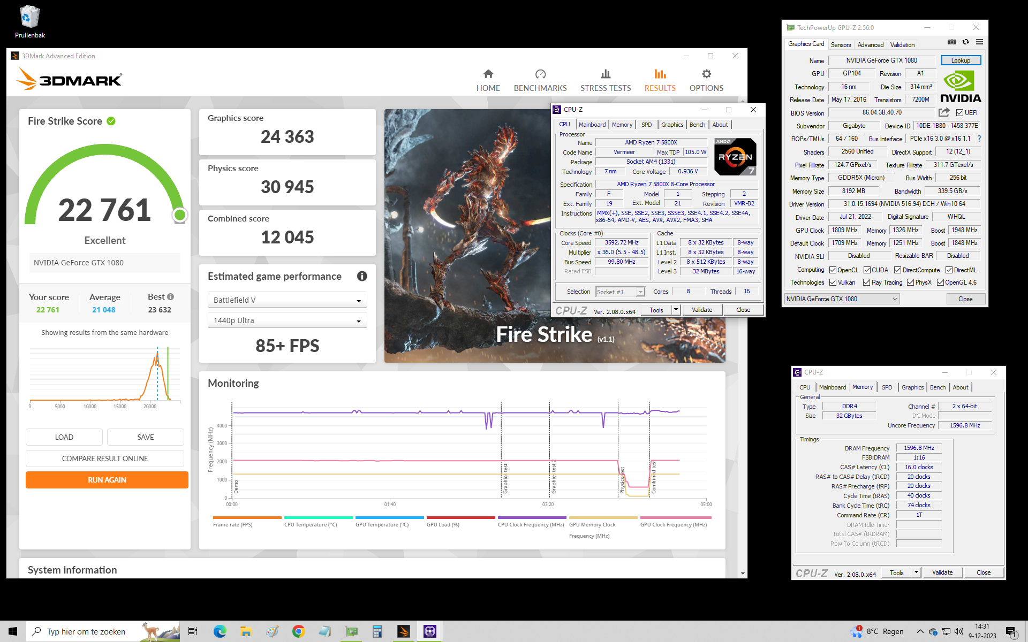Show hidden system tray icons chevron
The image size is (1028, 642).
coord(920,631)
